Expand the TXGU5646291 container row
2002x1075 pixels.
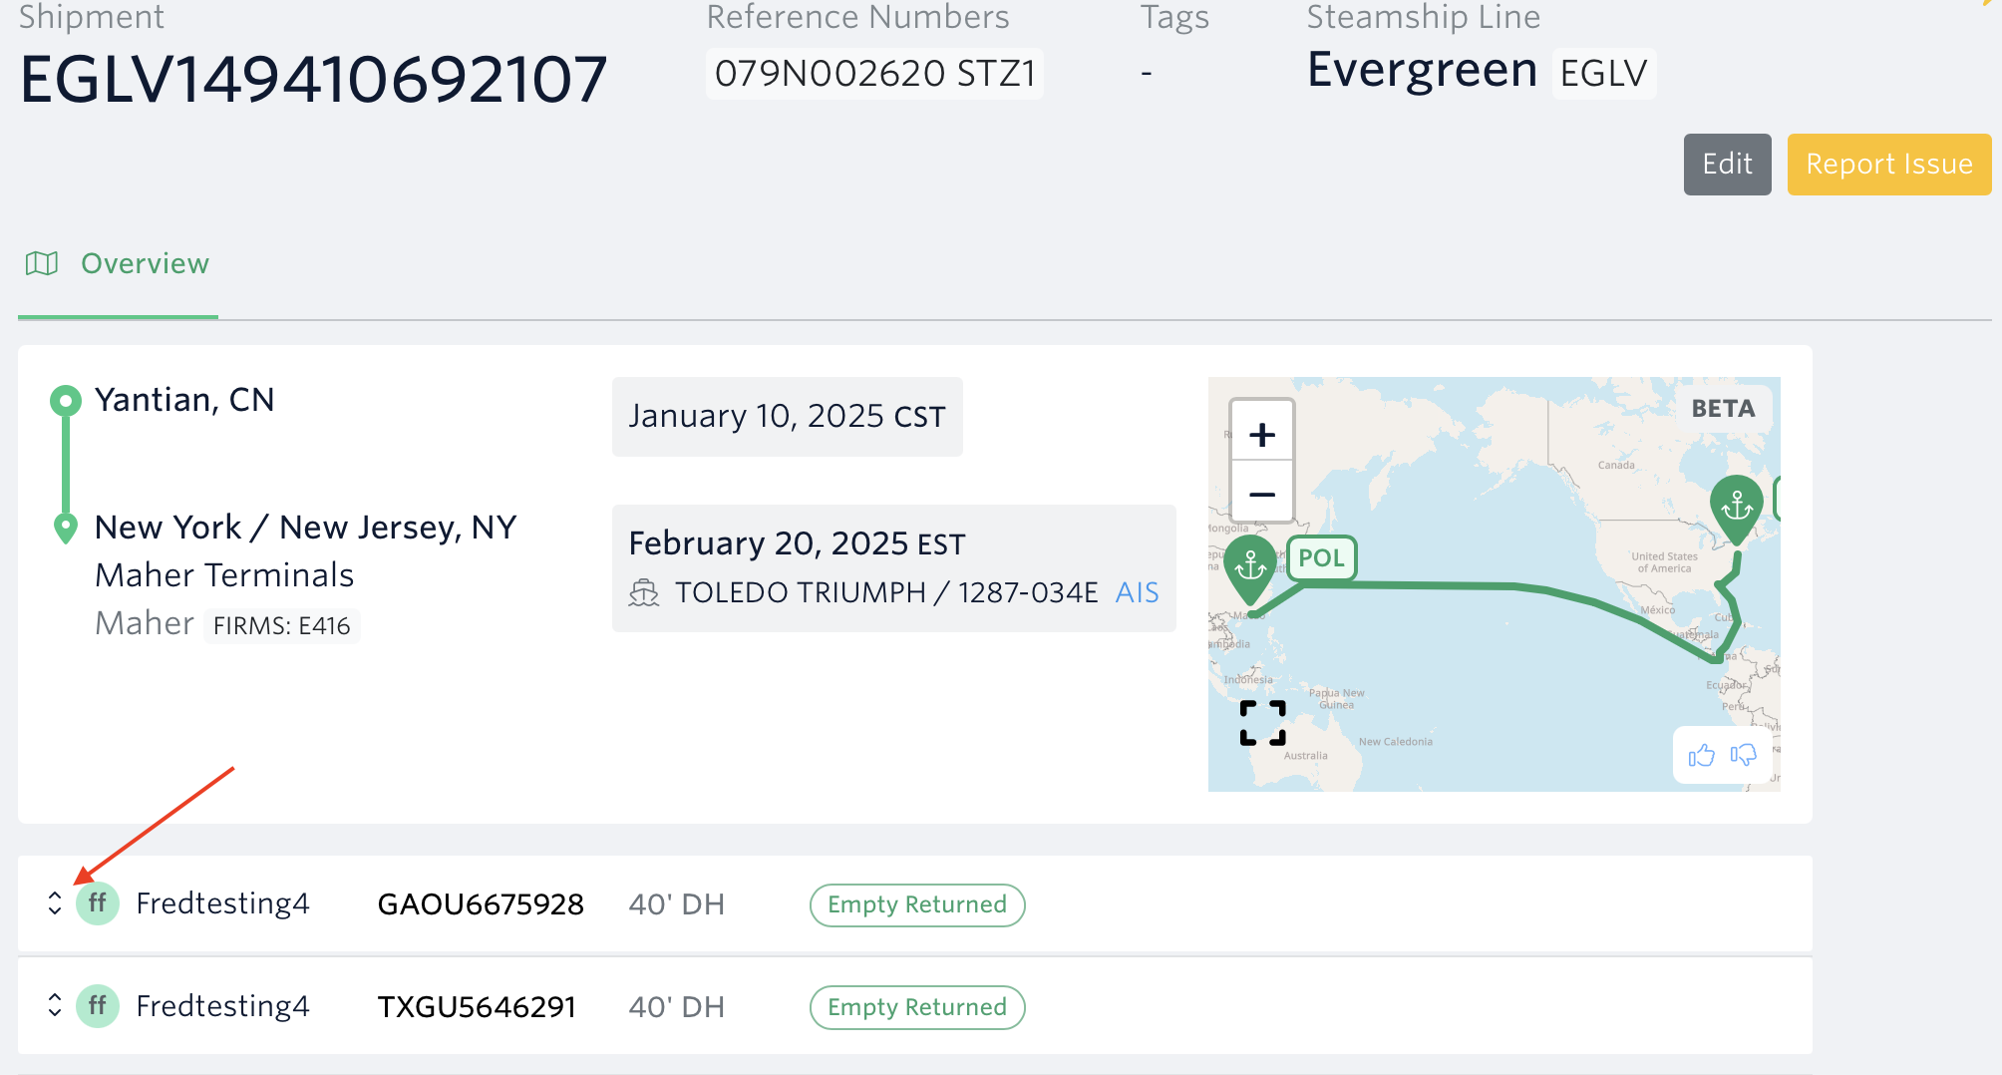click(x=55, y=1006)
